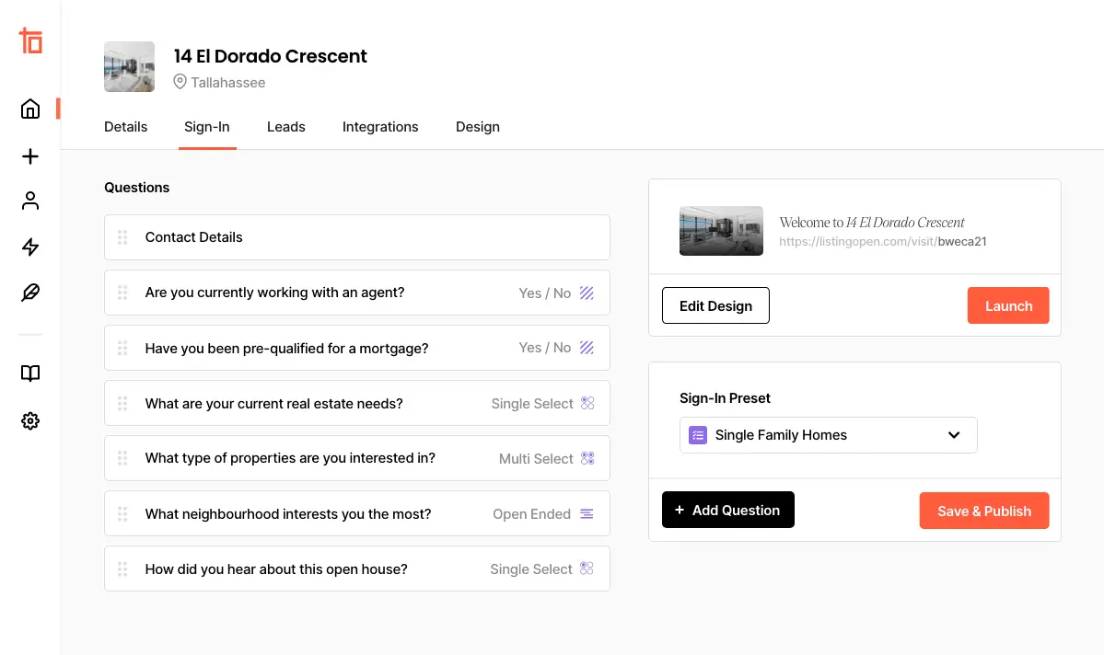The width and height of the screenshot is (1104, 655).
Task: Go to the Design tab
Action: [477, 127]
